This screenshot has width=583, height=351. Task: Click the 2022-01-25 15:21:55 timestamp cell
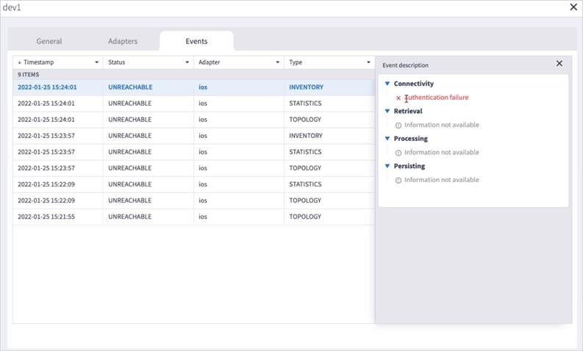(46, 217)
